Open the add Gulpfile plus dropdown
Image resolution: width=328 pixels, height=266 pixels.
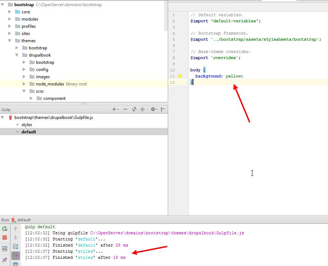click(x=115, y=109)
